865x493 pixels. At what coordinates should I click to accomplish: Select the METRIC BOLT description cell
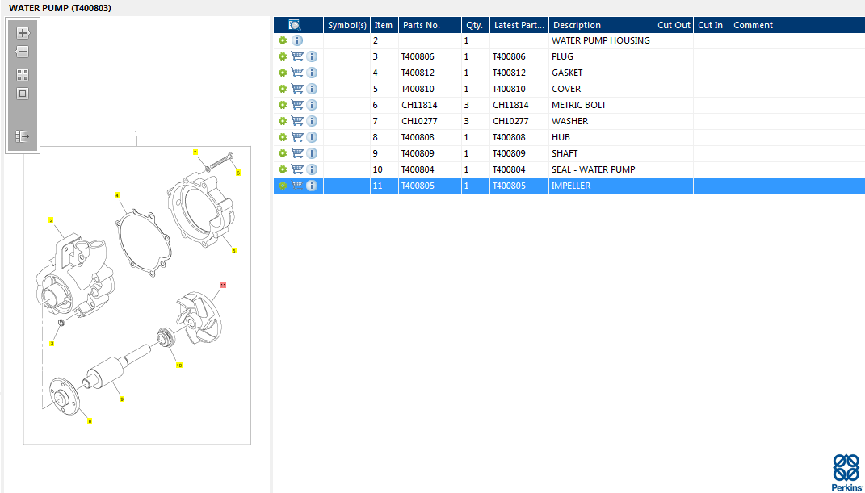601,105
